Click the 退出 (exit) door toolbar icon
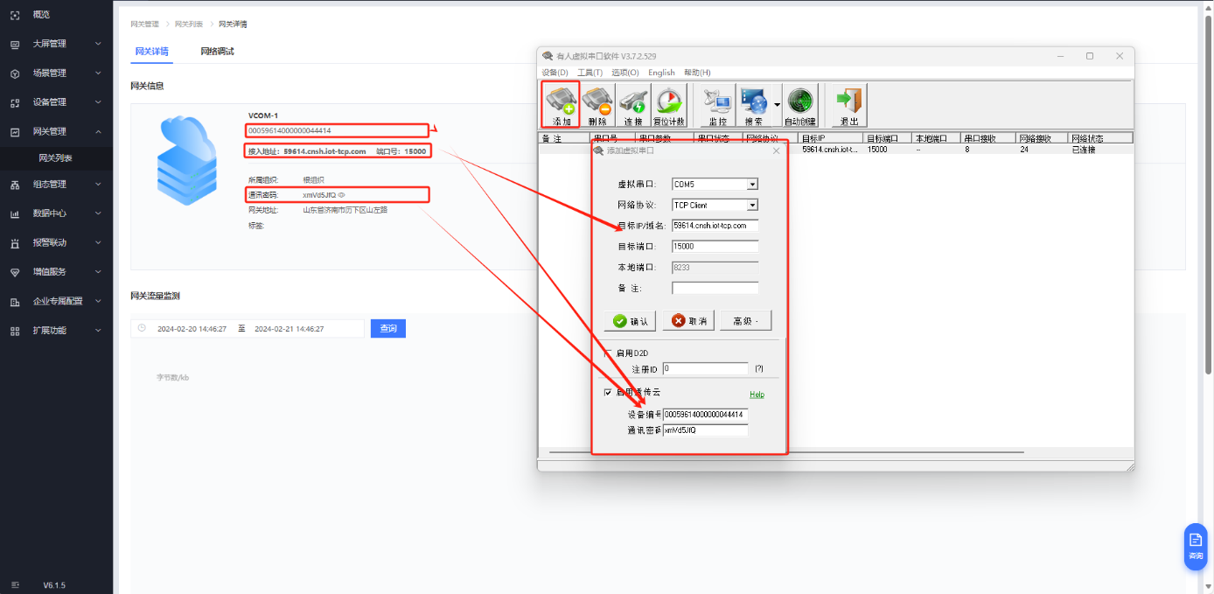Viewport: 1214px width, 594px height. (848, 105)
